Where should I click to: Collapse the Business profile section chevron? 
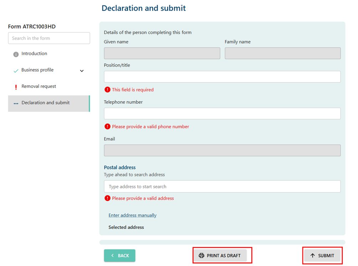coord(82,71)
